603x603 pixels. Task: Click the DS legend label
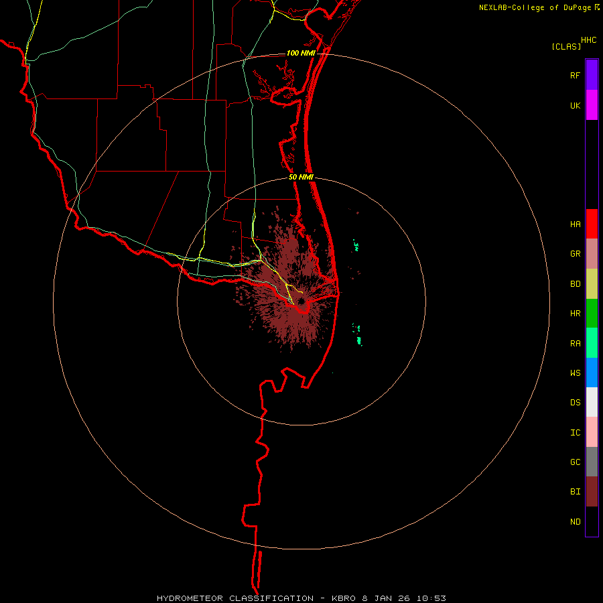click(x=575, y=402)
